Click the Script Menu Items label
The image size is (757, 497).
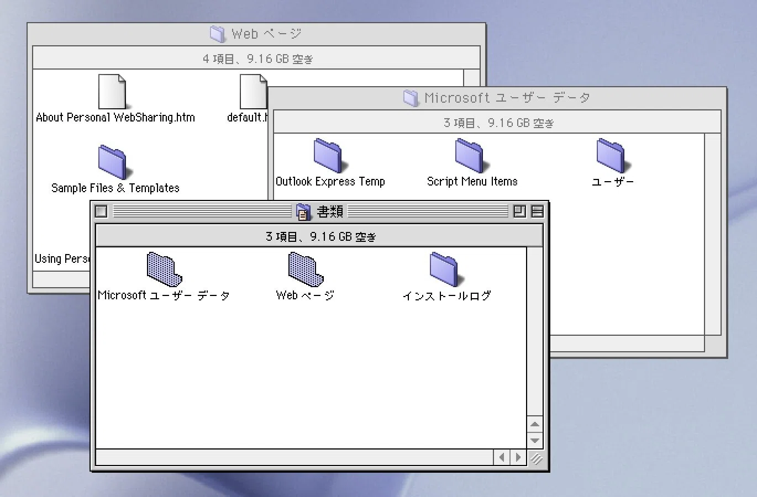click(472, 182)
